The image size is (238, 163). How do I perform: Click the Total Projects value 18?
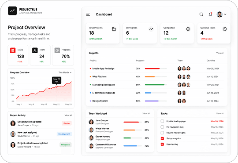point(92,33)
